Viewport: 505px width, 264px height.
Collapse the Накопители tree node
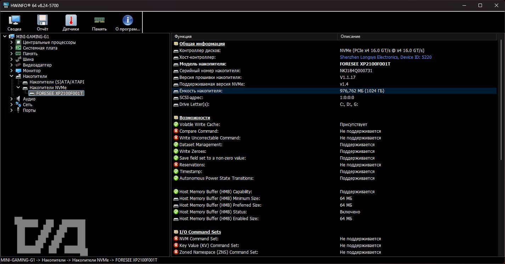click(11, 76)
